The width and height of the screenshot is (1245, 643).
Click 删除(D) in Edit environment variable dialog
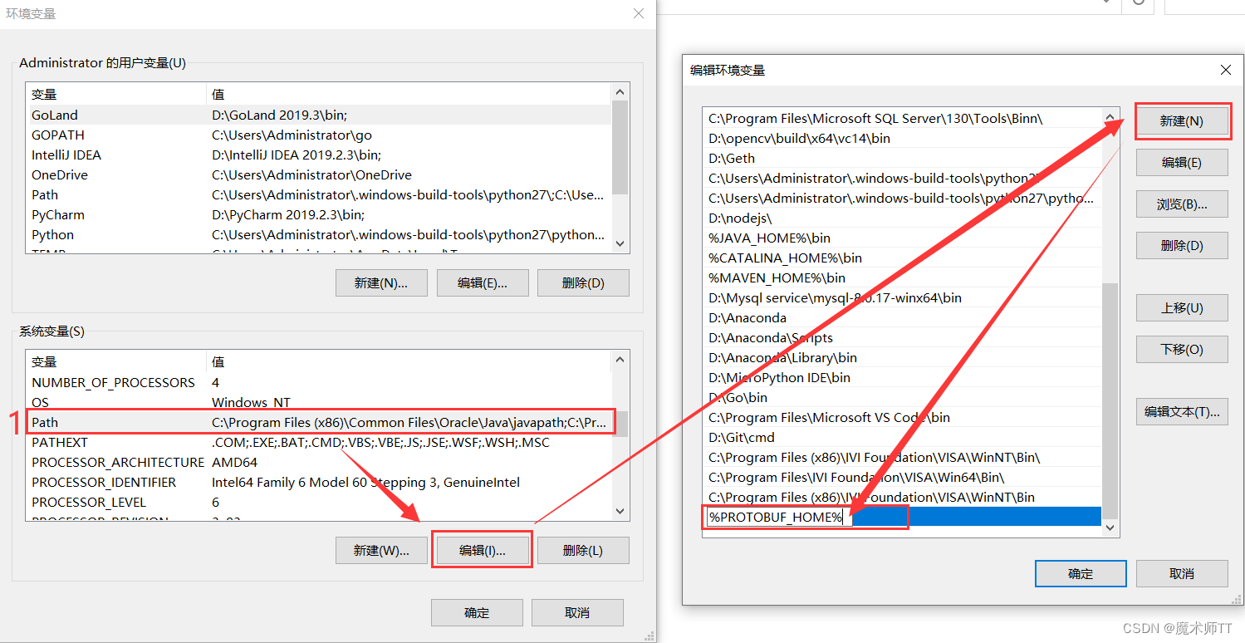pyautogui.click(x=1182, y=246)
